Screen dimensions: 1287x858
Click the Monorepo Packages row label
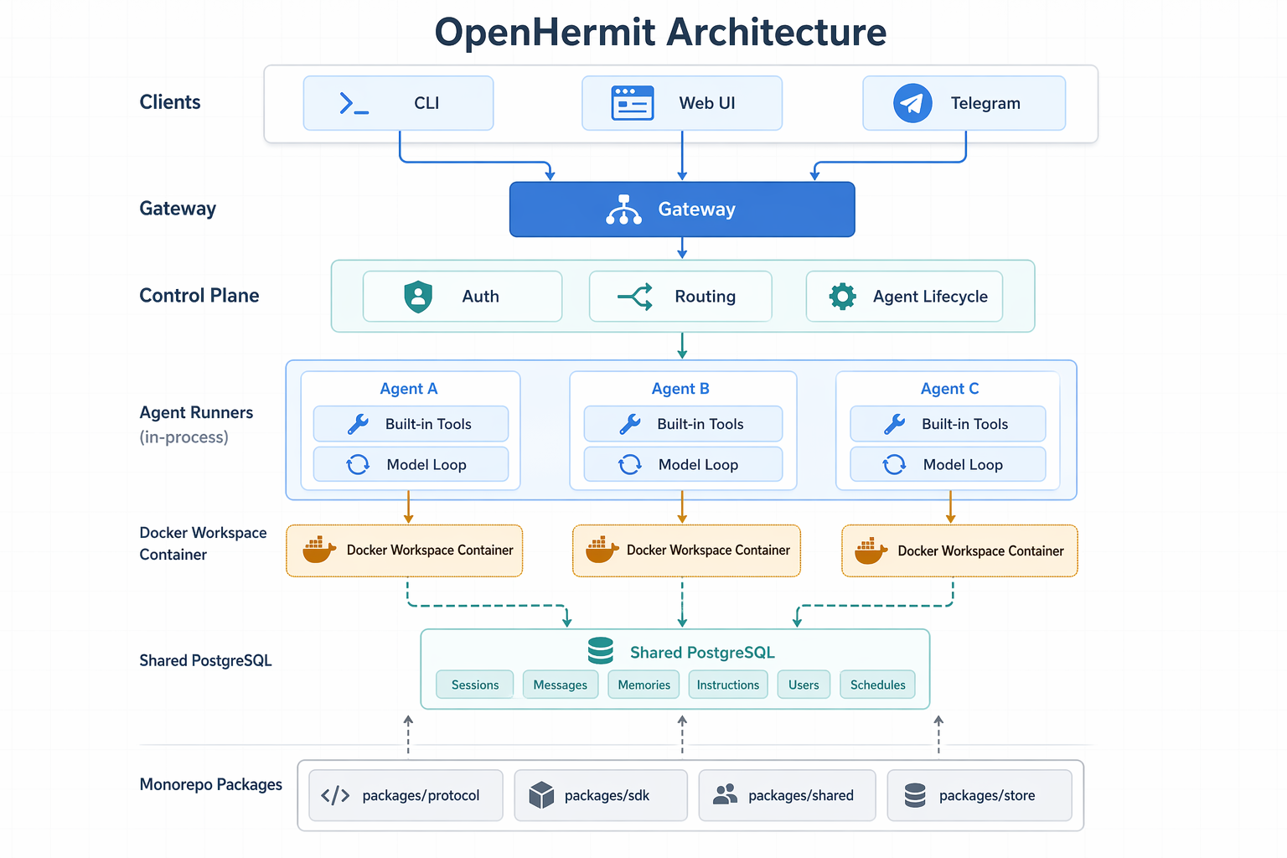click(210, 784)
